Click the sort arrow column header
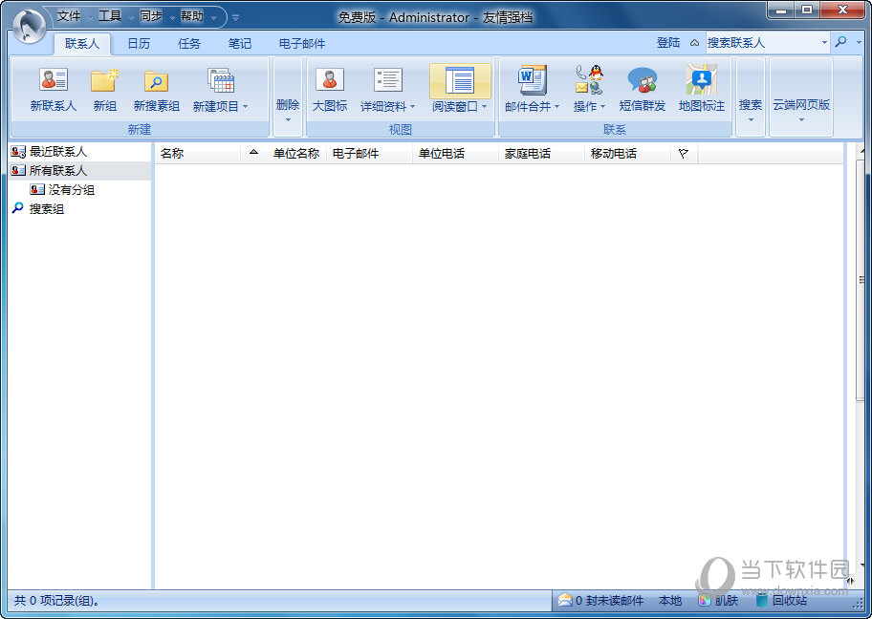Viewport: 872px width, 619px height. 253,153
